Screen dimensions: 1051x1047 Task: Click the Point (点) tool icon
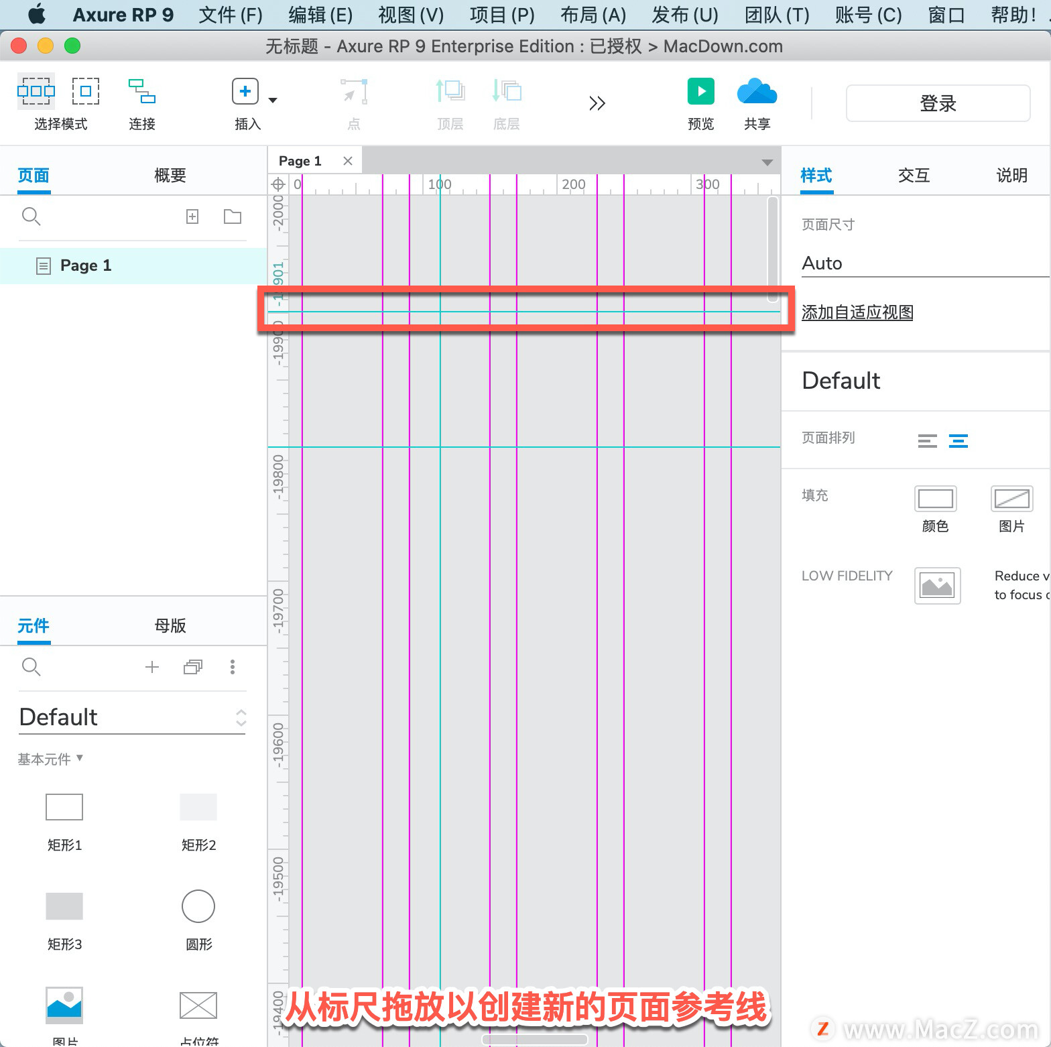[354, 91]
